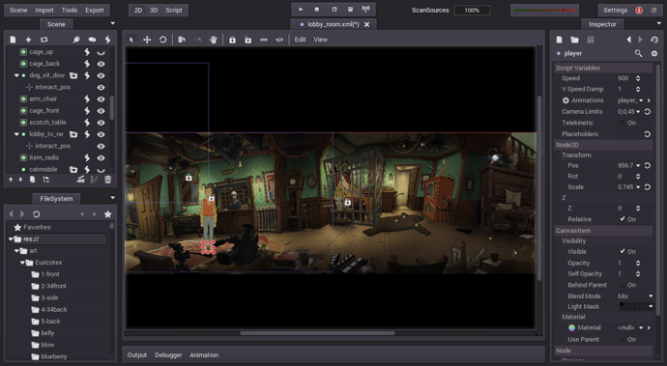Click the Export button
The image size is (667, 366).
(94, 11)
